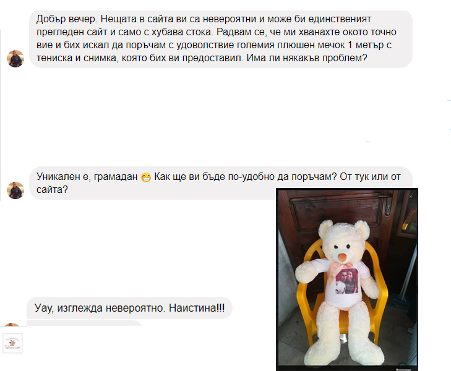Click the avatar next to 'Уникален е' message

pyautogui.click(x=15, y=190)
